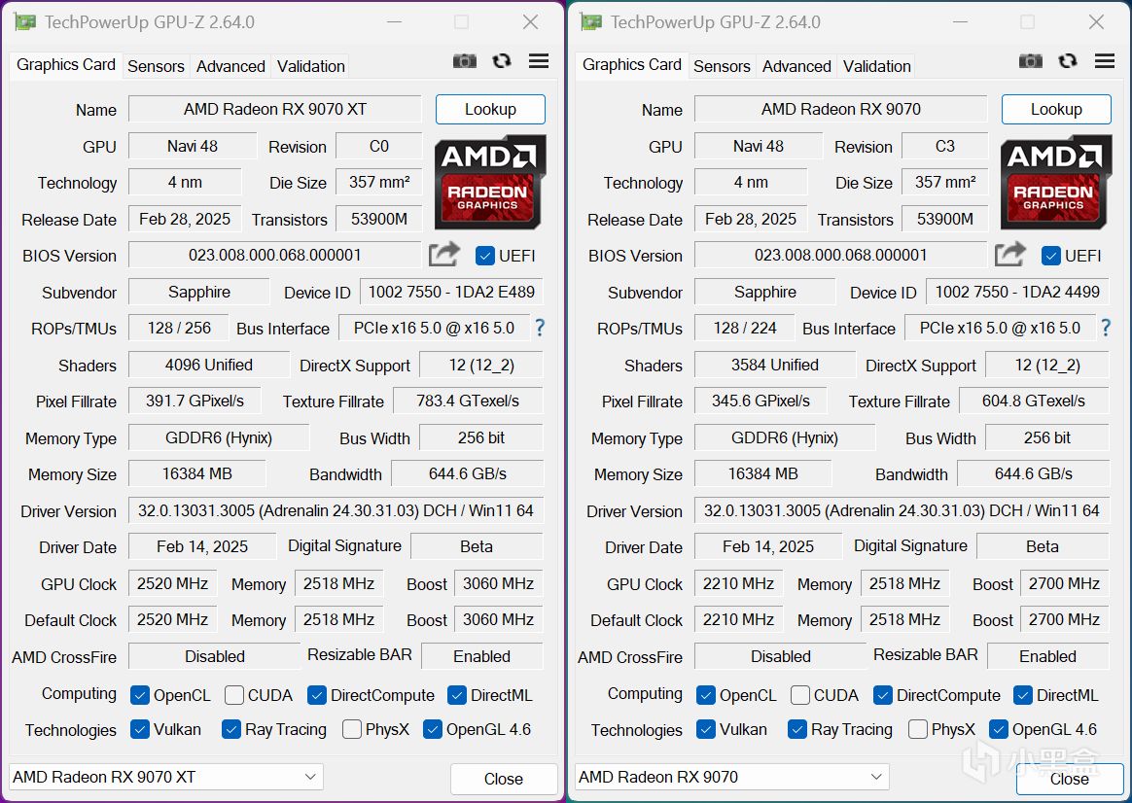Switch to Validation tab in RX 9070 window
Screen dimensions: 1132x803
[x=877, y=66]
